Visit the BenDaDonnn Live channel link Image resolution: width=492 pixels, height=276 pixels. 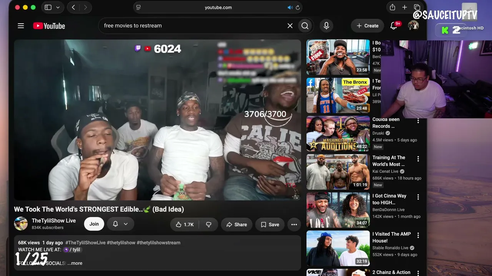(x=389, y=210)
